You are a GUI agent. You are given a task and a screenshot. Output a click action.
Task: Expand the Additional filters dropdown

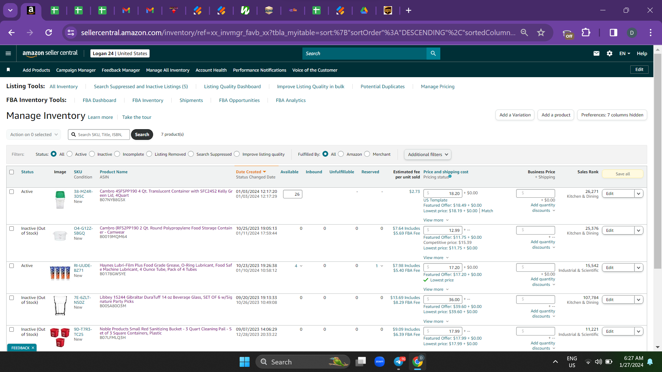tap(428, 154)
